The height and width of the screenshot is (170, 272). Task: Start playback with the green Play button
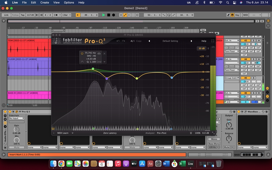pos(104,15)
